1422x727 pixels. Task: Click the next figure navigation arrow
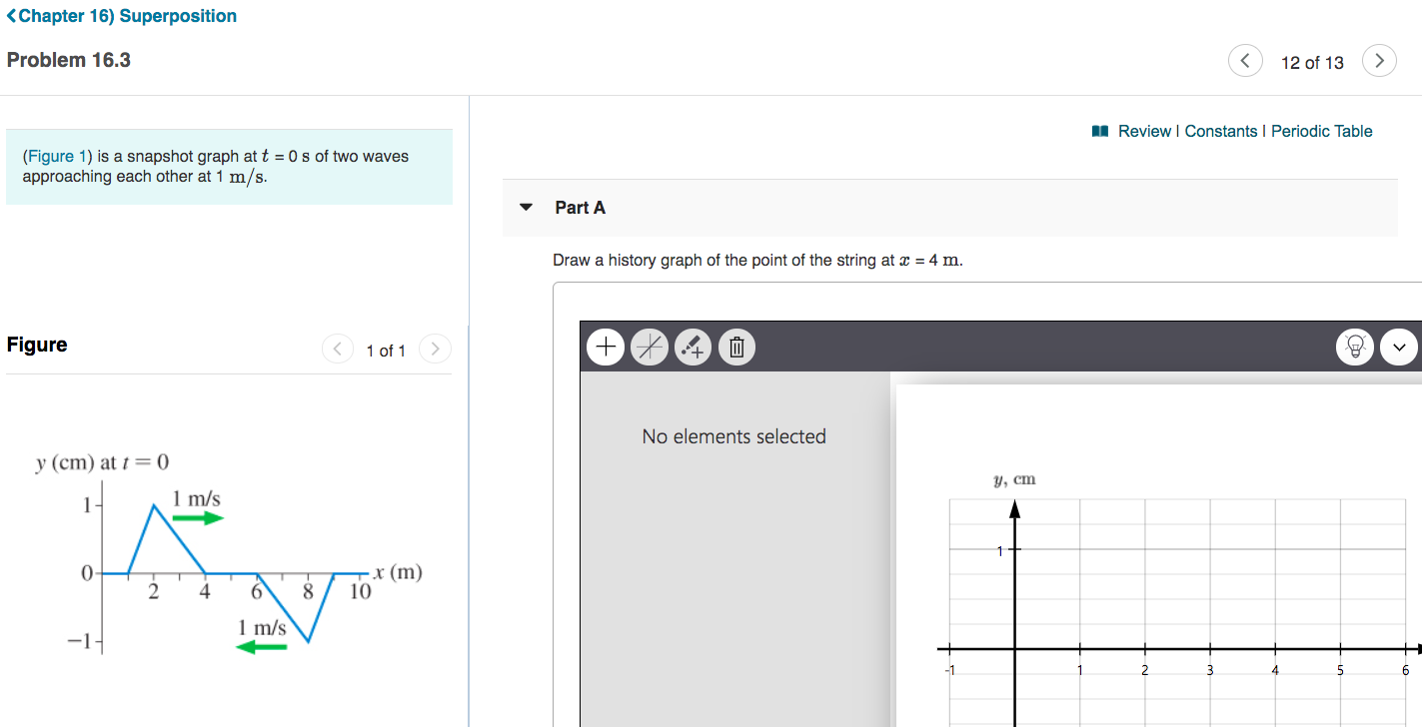(435, 349)
